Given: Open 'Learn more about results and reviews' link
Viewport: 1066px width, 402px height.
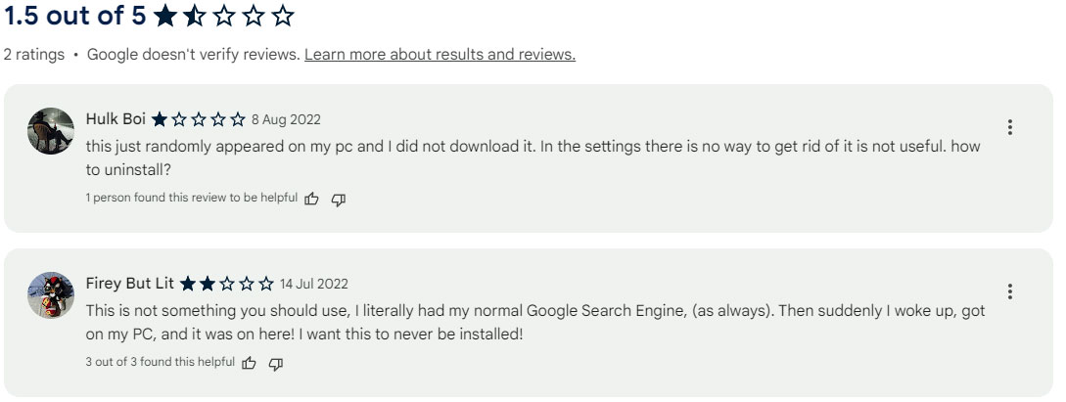Looking at the screenshot, I should click(440, 55).
